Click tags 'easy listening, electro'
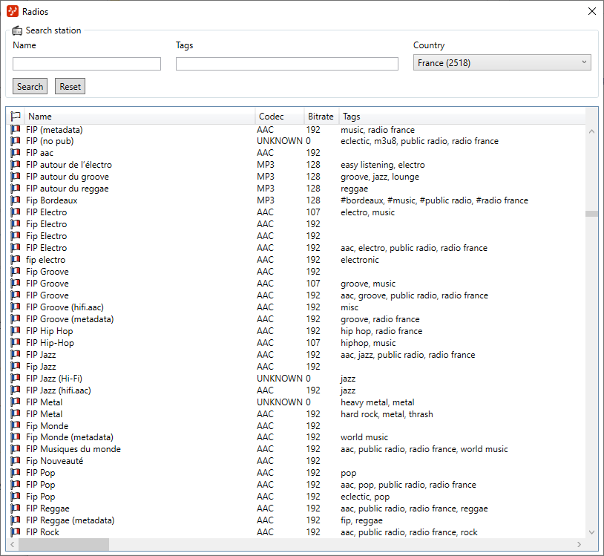This screenshot has width=604, height=556. coord(382,166)
